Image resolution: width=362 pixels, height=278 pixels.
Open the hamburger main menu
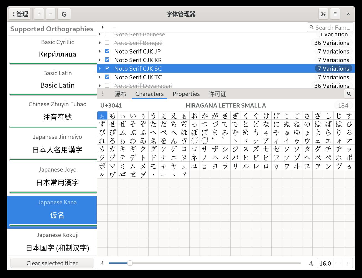point(335,14)
